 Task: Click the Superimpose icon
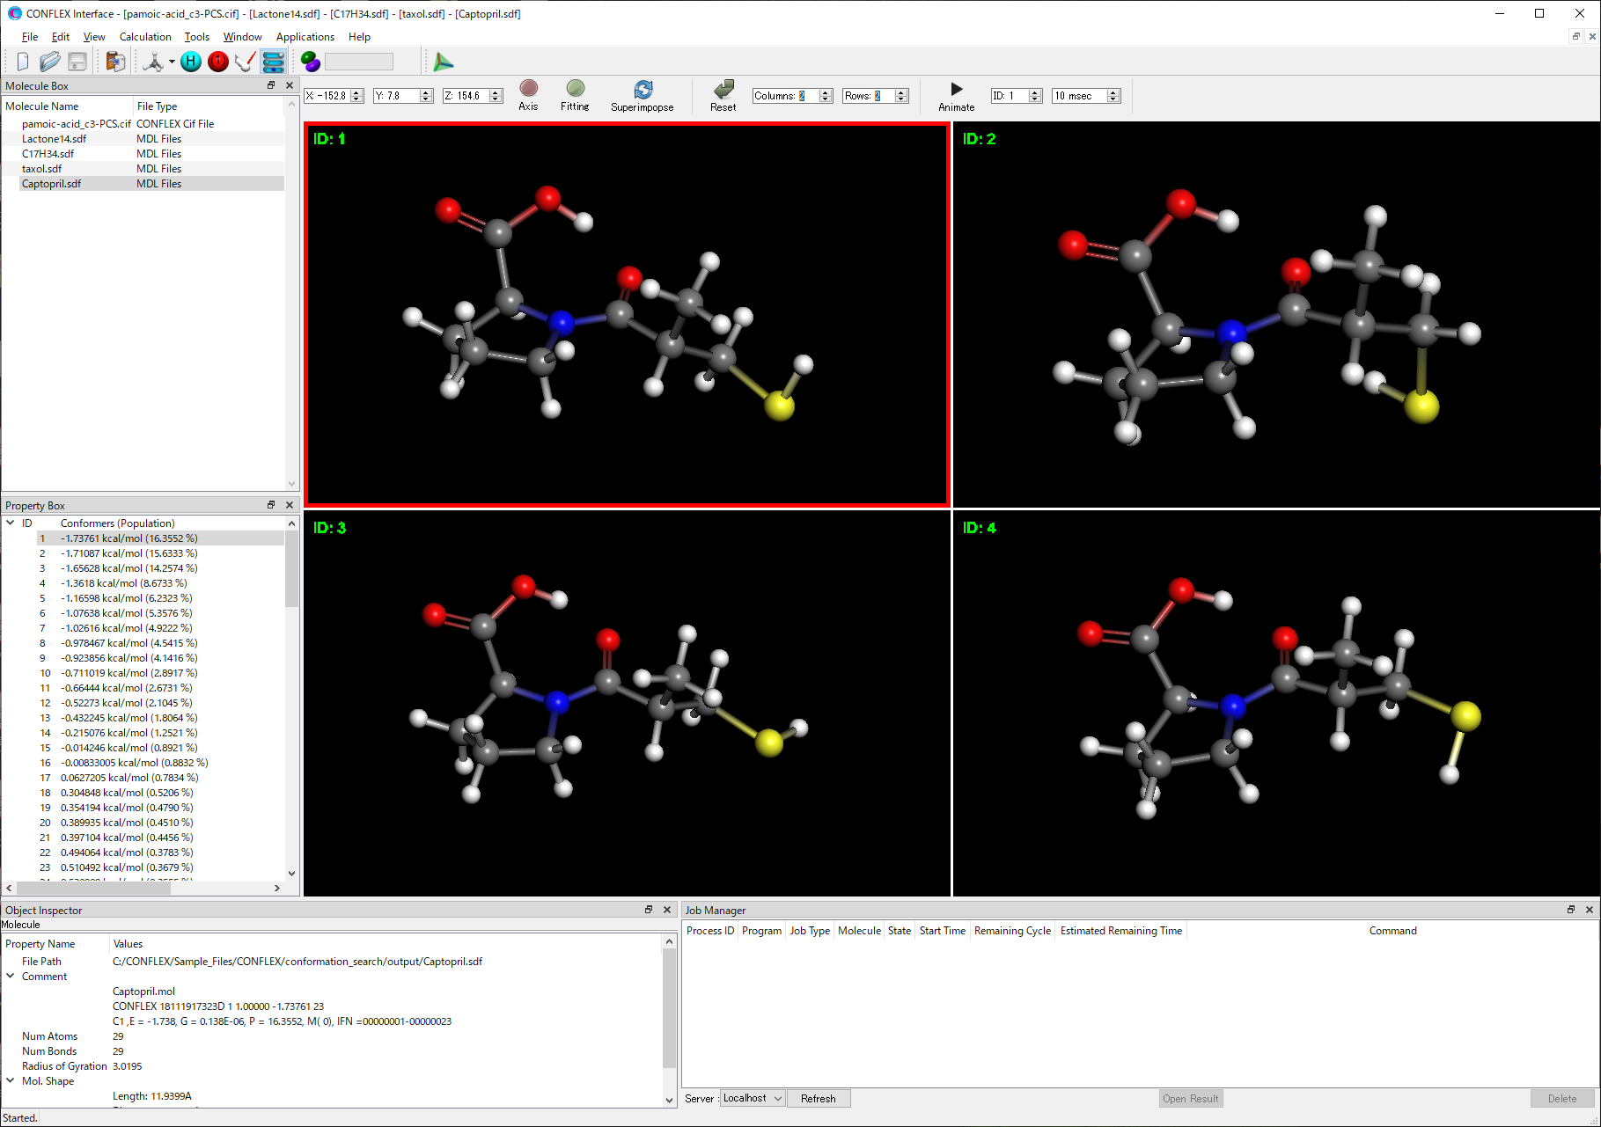click(x=643, y=90)
